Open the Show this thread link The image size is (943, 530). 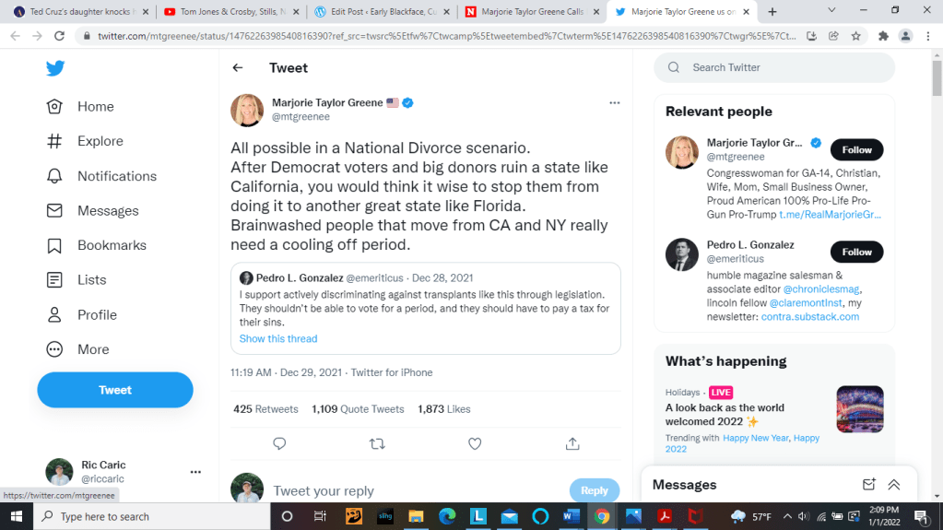pyautogui.click(x=278, y=338)
